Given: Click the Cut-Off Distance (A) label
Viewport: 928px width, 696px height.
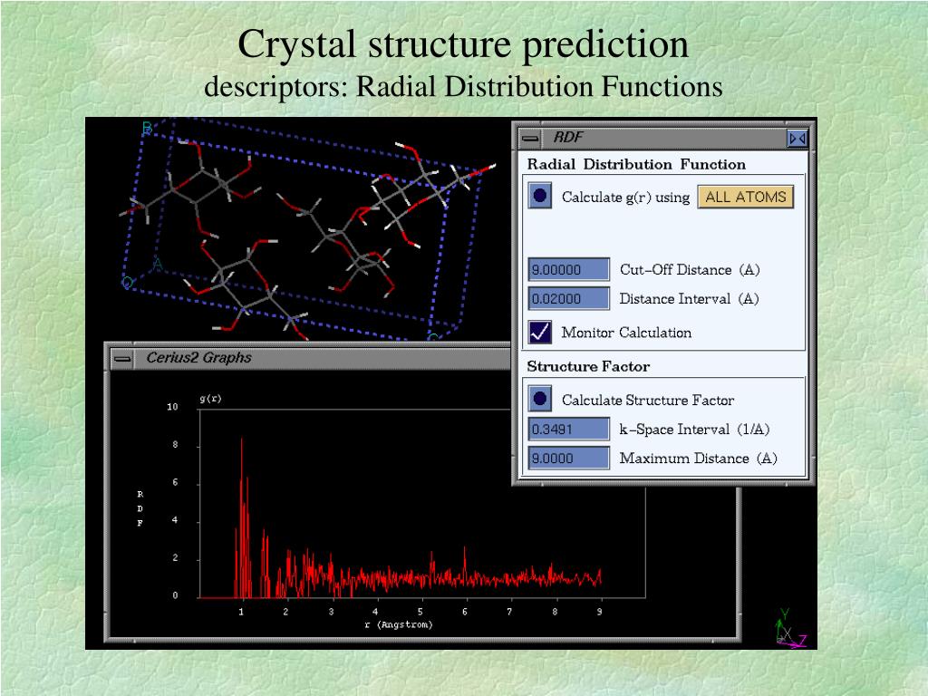Looking at the screenshot, I should coord(690,270).
